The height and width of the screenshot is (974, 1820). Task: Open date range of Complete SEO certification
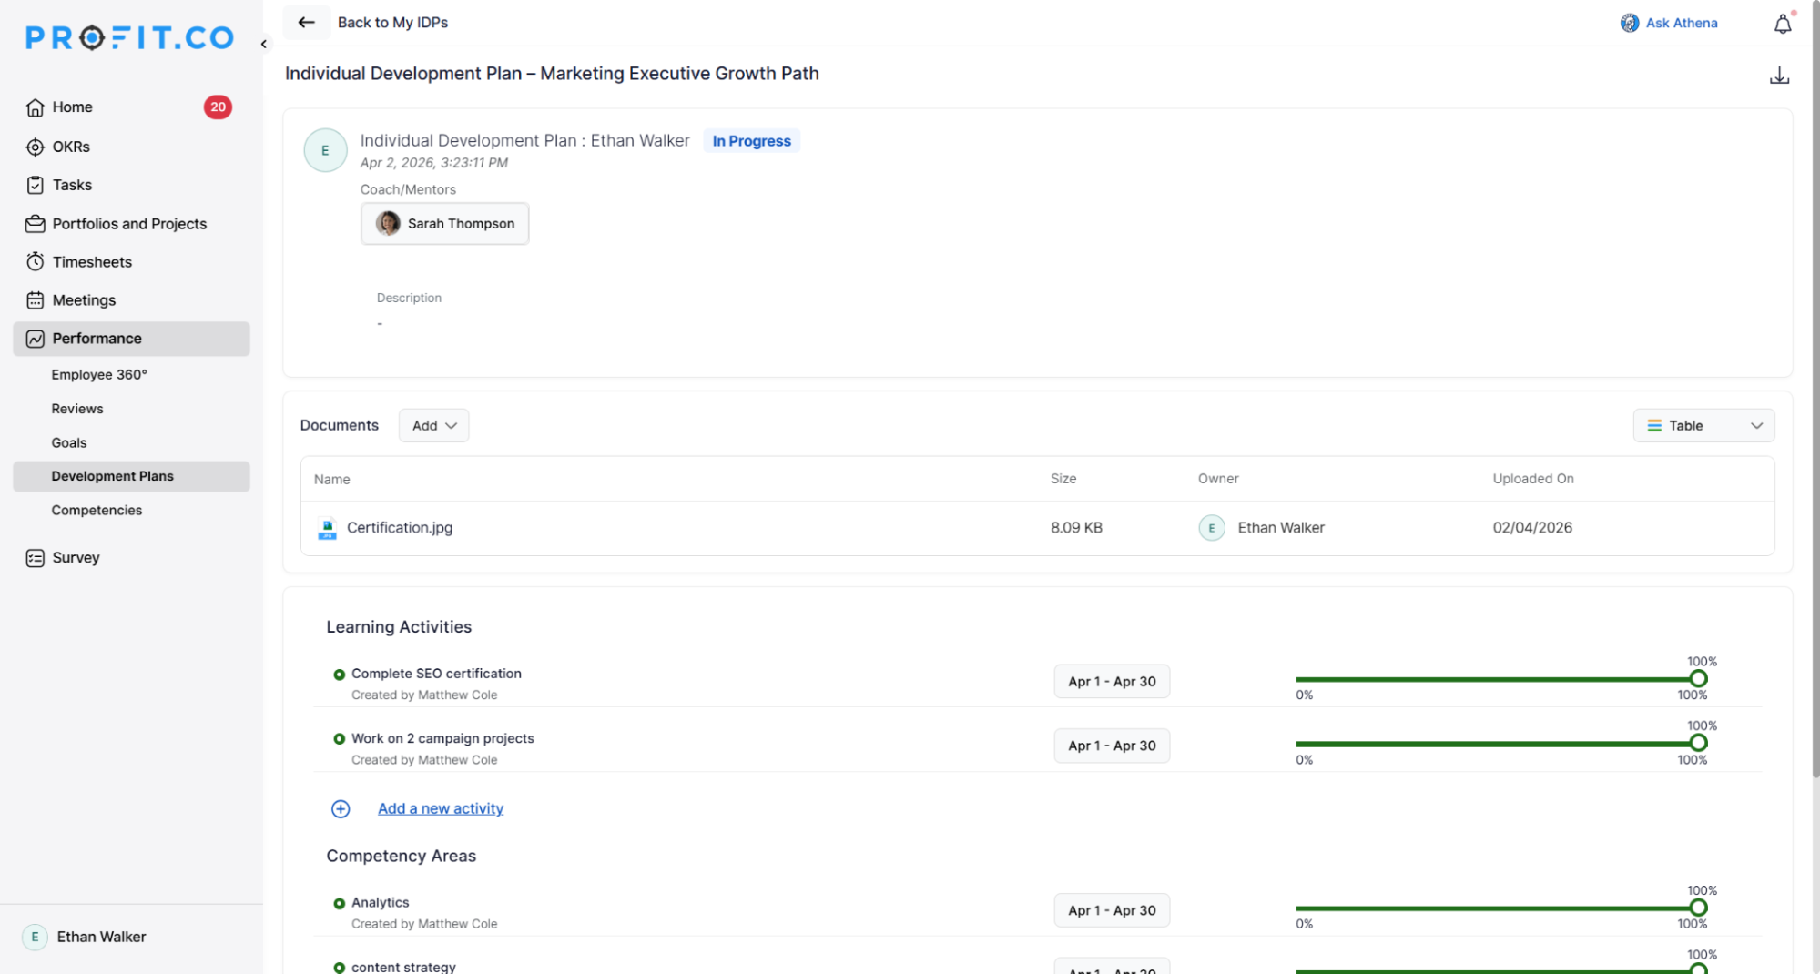click(x=1111, y=682)
